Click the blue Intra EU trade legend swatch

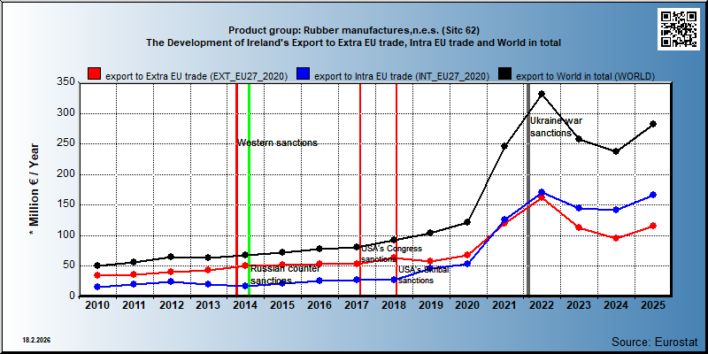(x=303, y=74)
